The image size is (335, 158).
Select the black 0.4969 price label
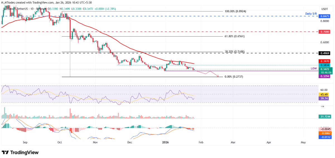(x=324, y=53)
